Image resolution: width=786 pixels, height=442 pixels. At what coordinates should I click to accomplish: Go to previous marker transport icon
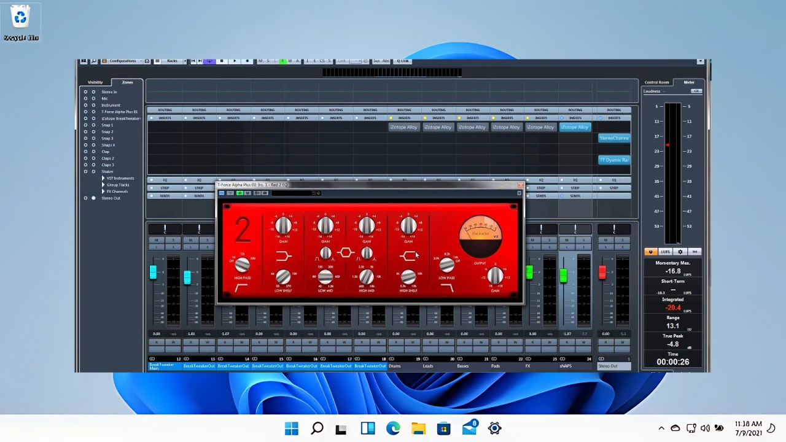[x=193, y=61]
